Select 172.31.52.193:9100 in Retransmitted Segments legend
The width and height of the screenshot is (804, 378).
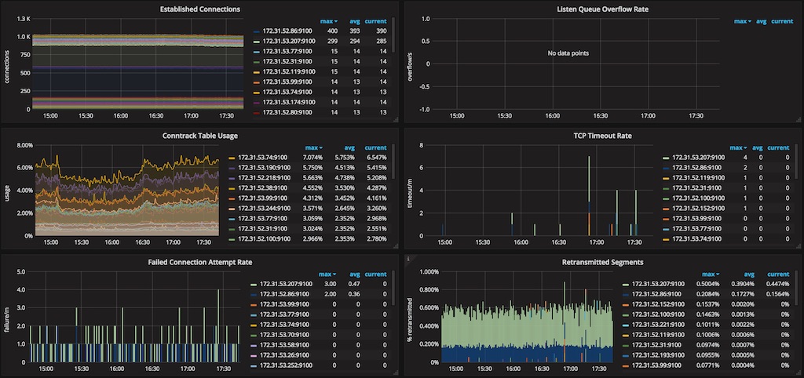pos(657,355)
